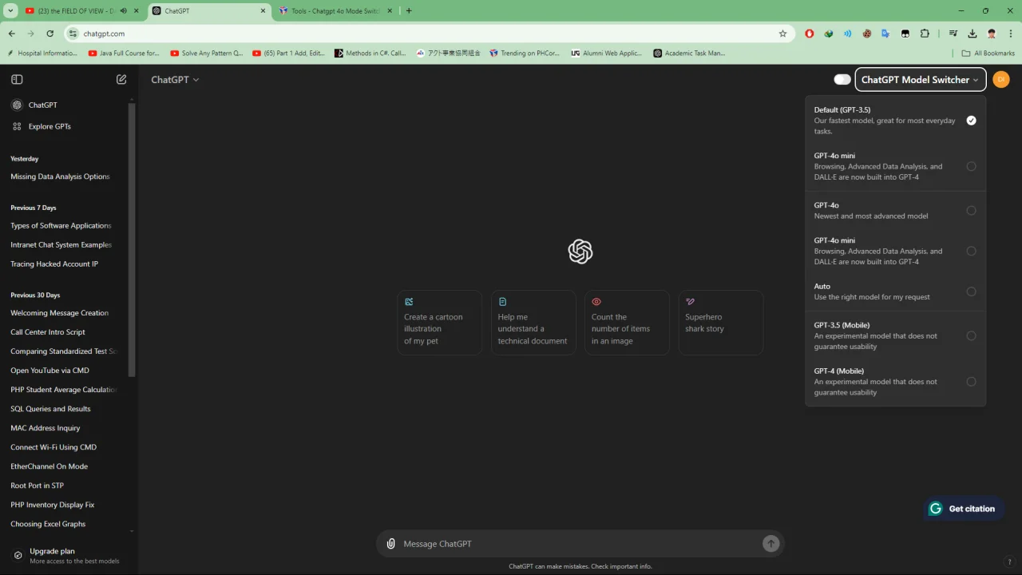Open the globe download manager extension icon
Image resolution: width=1022 pixels, height=575 pixels.
[x=829, y=34]
